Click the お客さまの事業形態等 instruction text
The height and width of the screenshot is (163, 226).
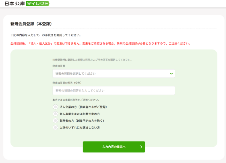76,100
